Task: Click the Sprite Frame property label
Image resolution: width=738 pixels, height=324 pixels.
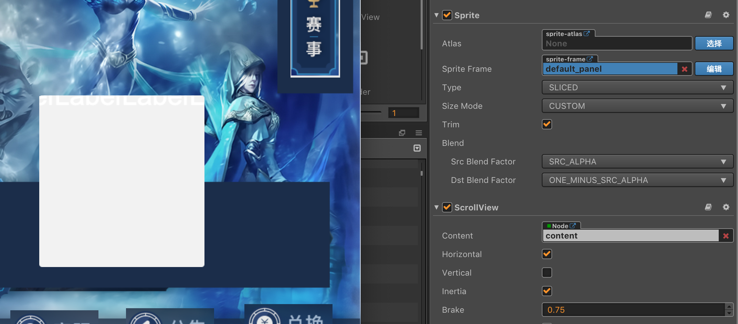Action: 467,69
